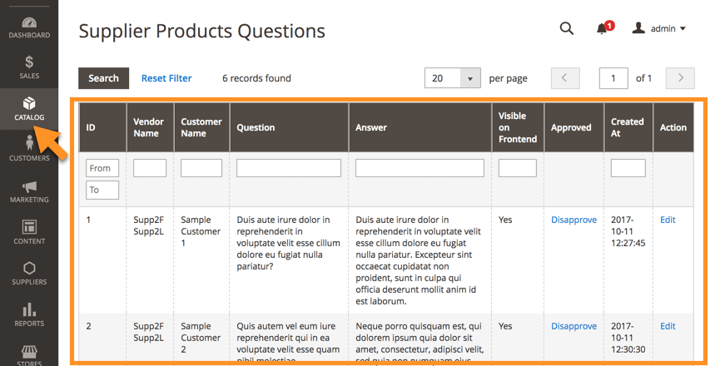Disapprove the question with ID 1
Screen dimensions: 715x366
click(573, 220)
